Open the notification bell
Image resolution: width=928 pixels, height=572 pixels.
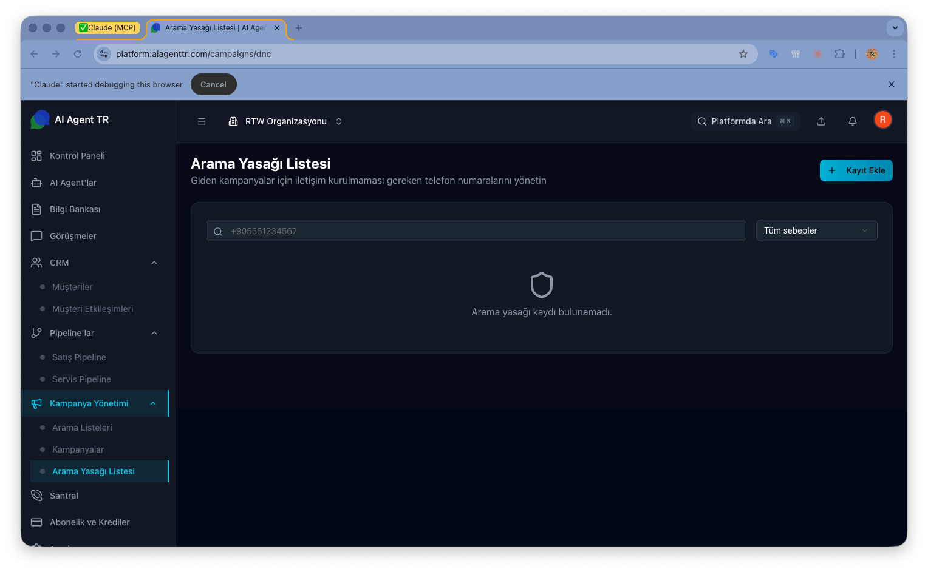pyautogui.click(x=852, y=121)
